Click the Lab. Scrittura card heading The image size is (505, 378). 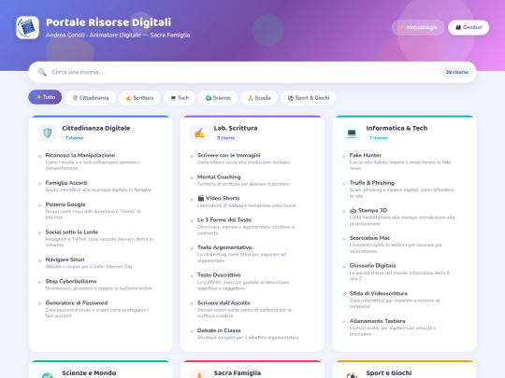[236, 128]
